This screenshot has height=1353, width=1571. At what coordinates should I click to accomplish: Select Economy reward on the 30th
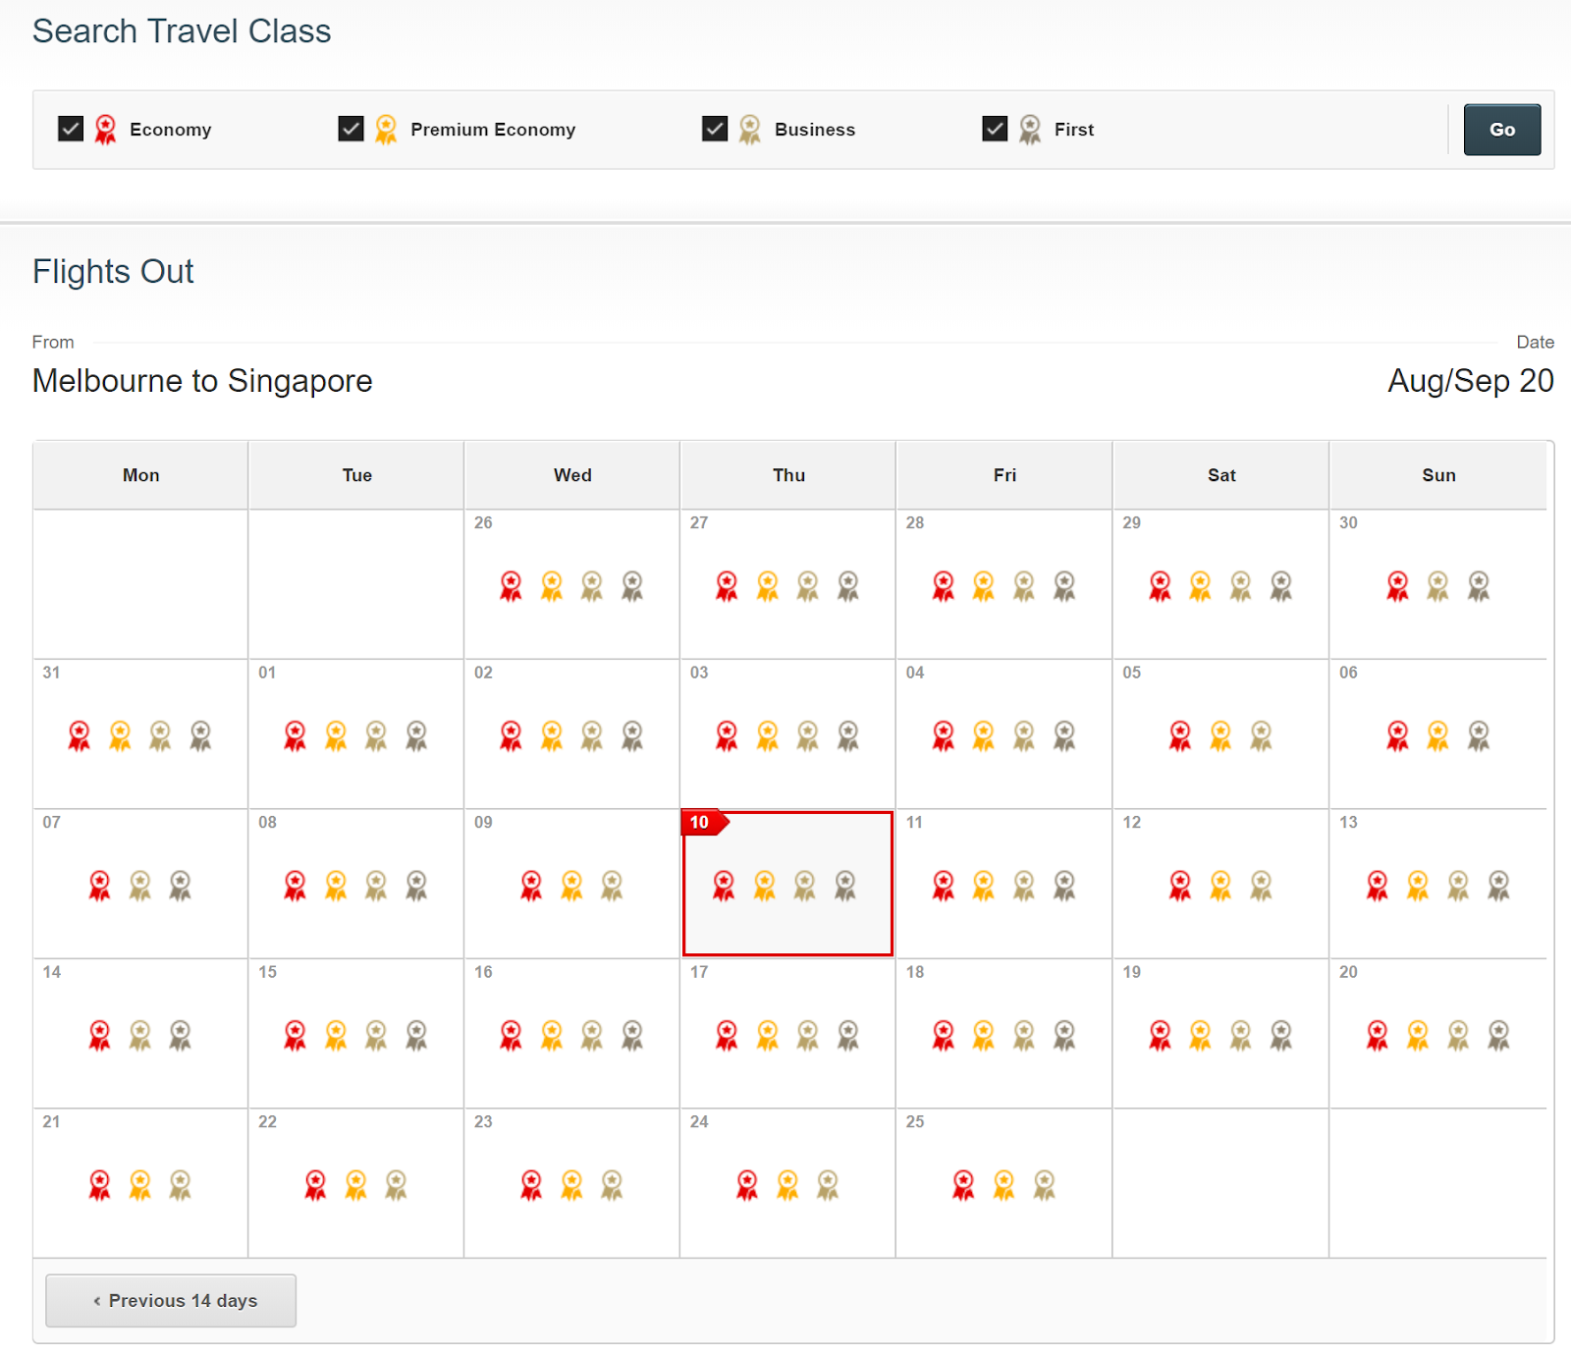[x=1398, y=586]
